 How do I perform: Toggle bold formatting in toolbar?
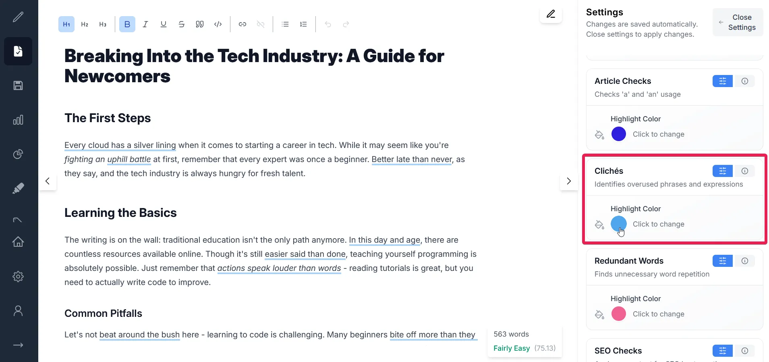(x=127, y=24)
